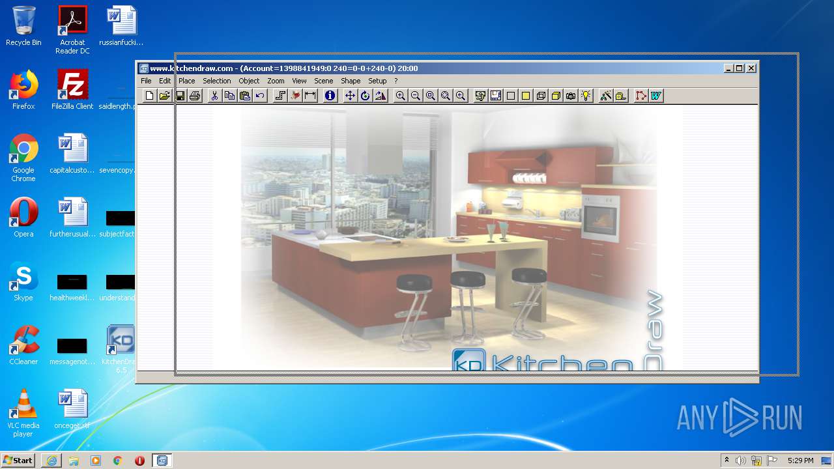Click the Opera desktop shortcut

tap(23, 218)
